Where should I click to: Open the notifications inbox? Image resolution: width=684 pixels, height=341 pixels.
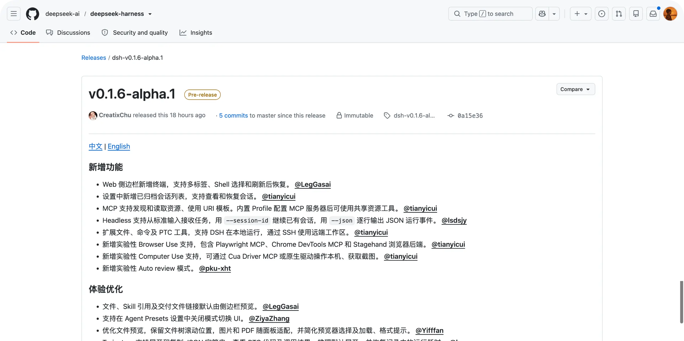[653, 14]
